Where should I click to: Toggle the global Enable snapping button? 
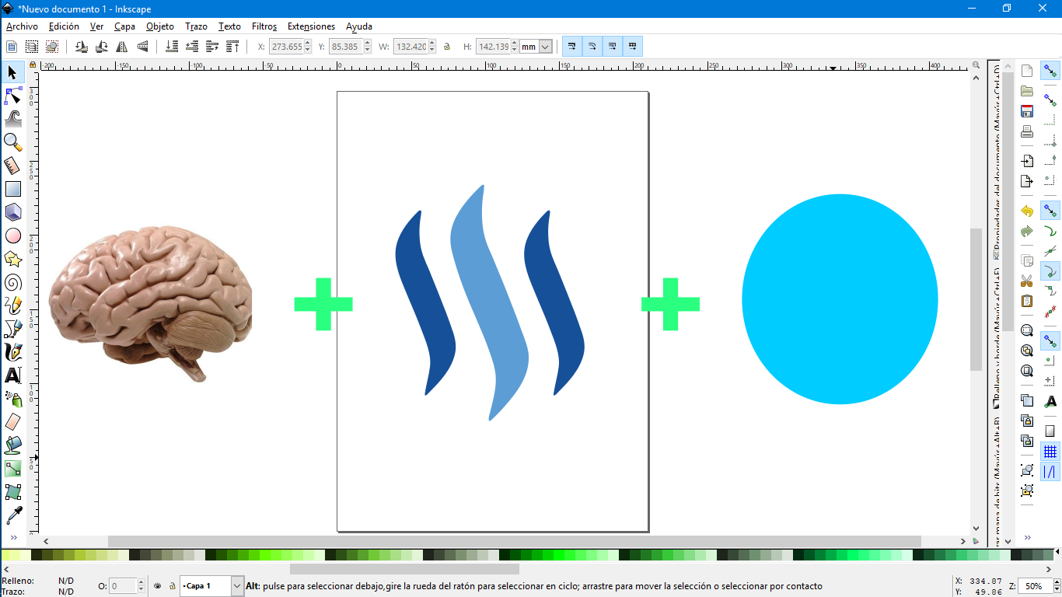(1050, 71)
